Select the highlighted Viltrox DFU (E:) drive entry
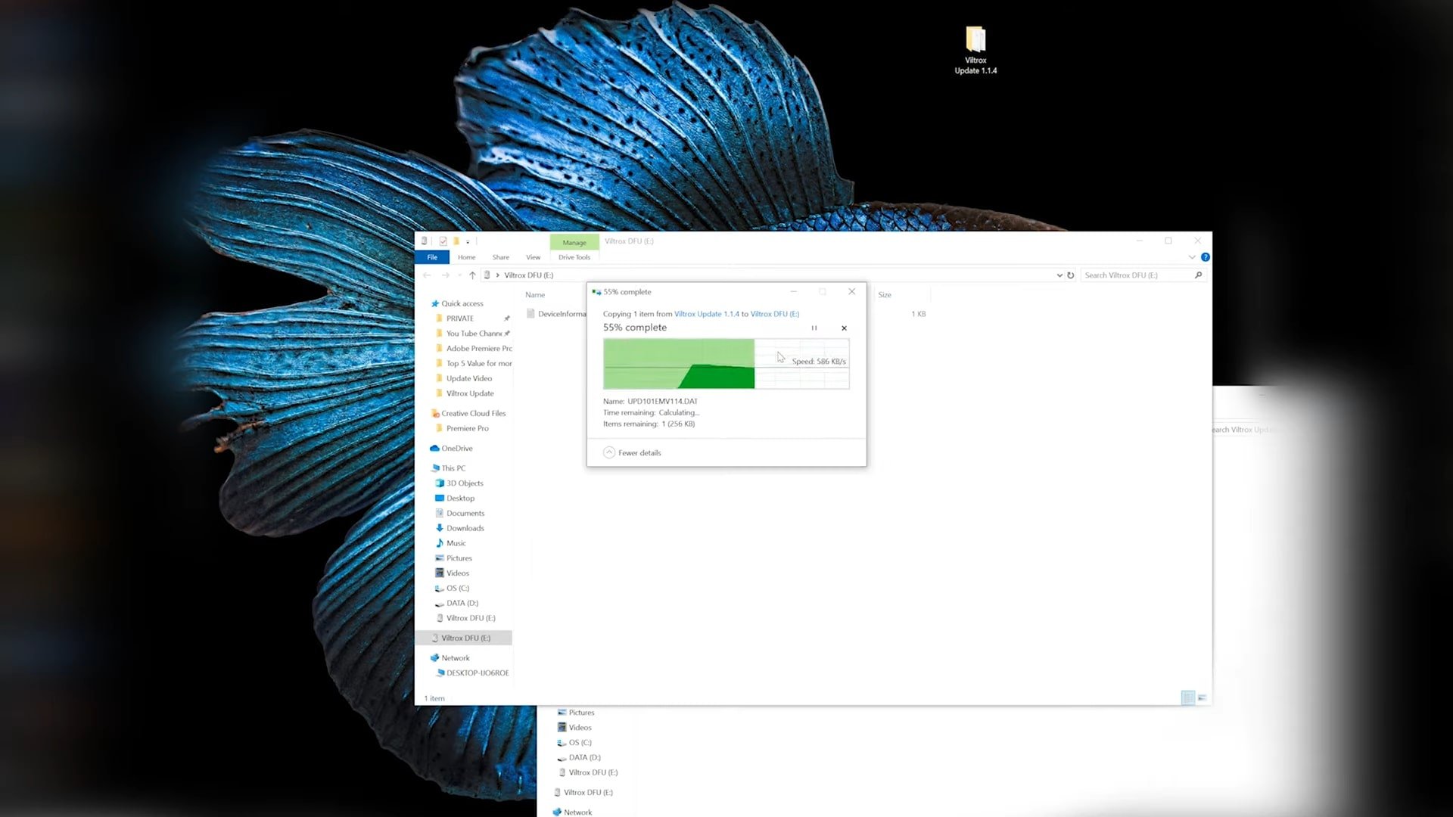 [464, 638]
